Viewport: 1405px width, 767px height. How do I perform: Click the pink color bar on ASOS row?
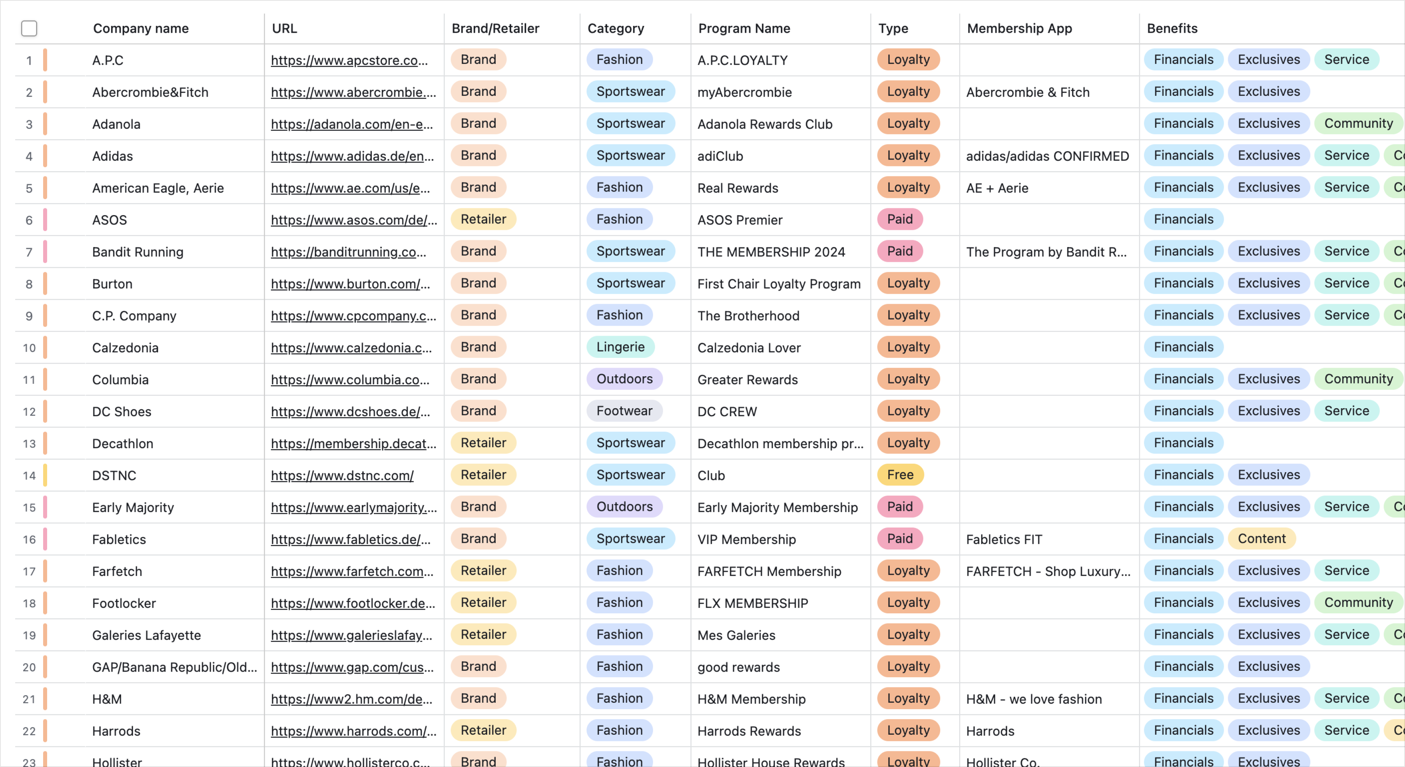(x=45, y=219)
